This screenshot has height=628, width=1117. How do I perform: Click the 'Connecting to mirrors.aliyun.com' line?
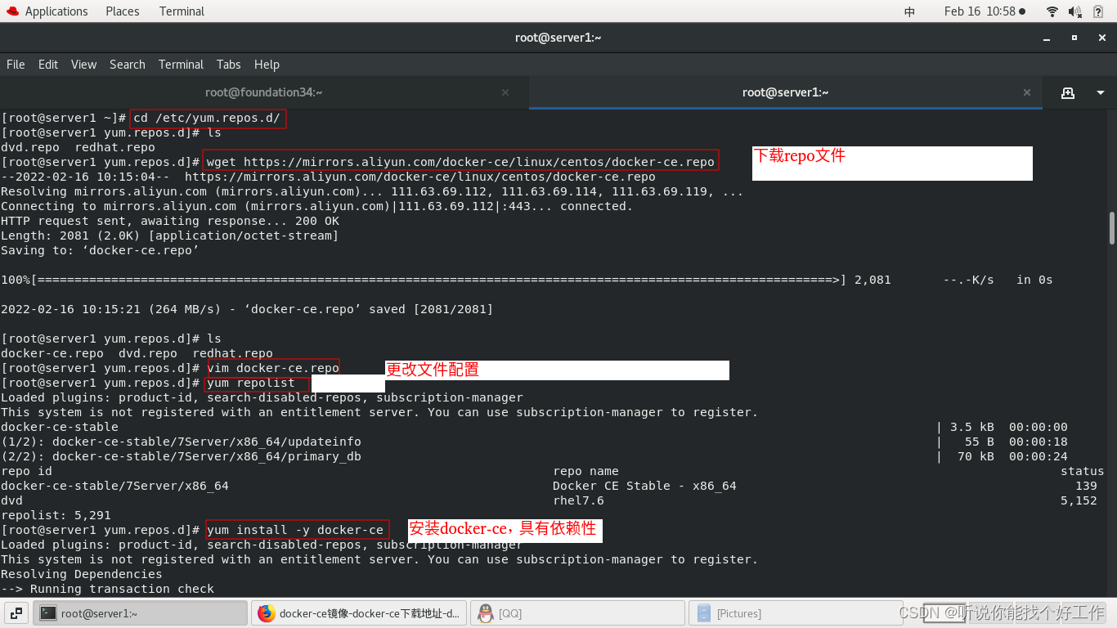coord(317,206)
